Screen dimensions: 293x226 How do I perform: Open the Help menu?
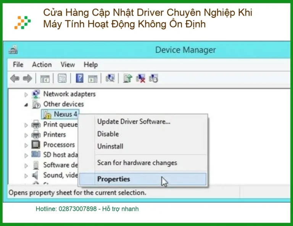(91, 65)
